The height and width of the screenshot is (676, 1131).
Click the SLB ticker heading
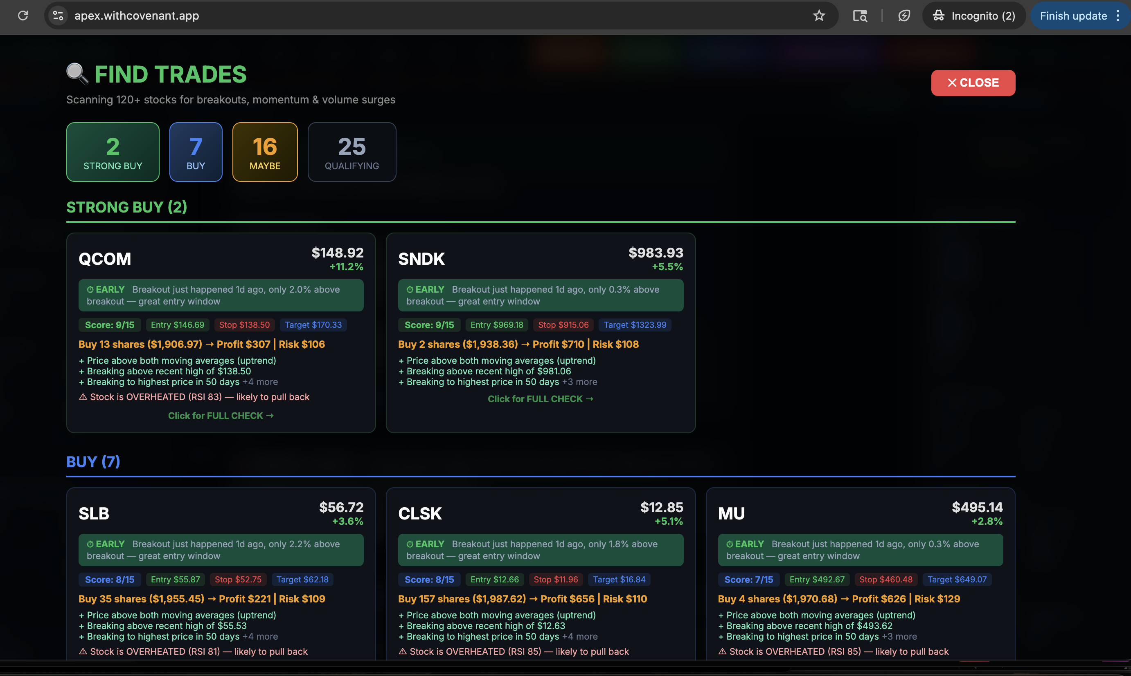click(x=93, y=513)
